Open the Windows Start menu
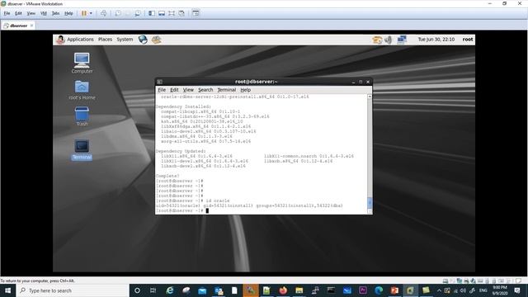This screenshot has height=297, width=528. coord(7,290)
